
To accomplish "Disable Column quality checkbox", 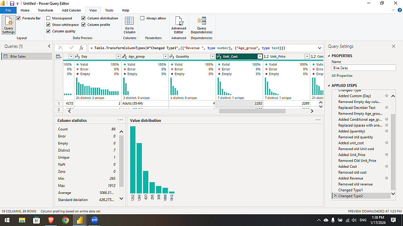I will [x=48, y=31].
